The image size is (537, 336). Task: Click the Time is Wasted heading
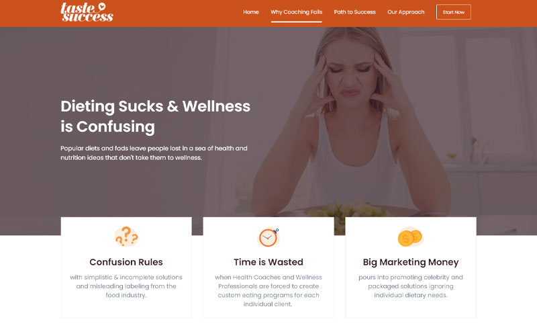coord(268,262)
